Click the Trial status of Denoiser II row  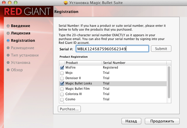[106, 78]
